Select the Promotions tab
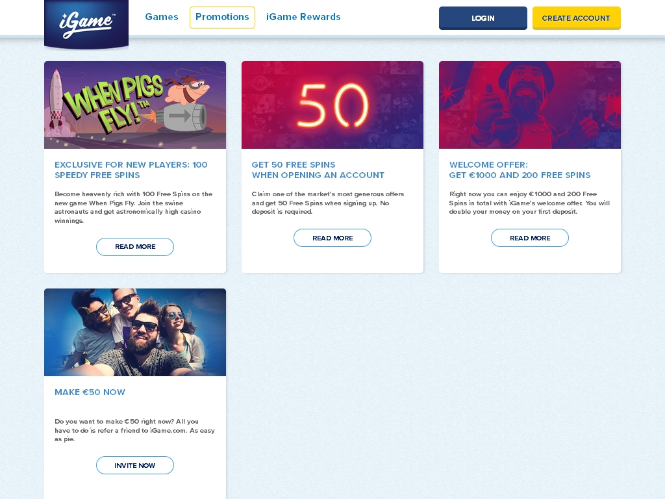The image size is (665, 499). 222,18
